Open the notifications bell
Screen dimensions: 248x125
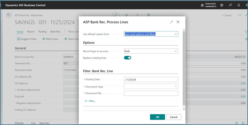point(239,5)
